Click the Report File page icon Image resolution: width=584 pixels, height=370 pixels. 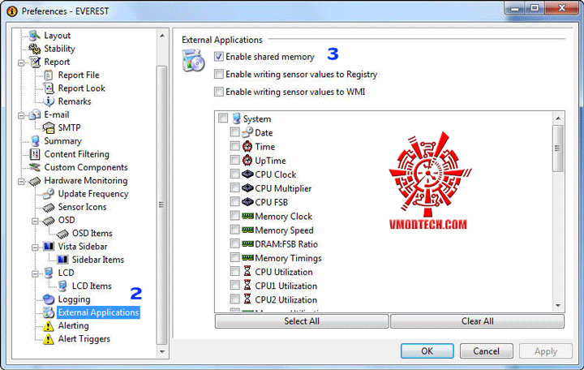click(x=49, y=75)
